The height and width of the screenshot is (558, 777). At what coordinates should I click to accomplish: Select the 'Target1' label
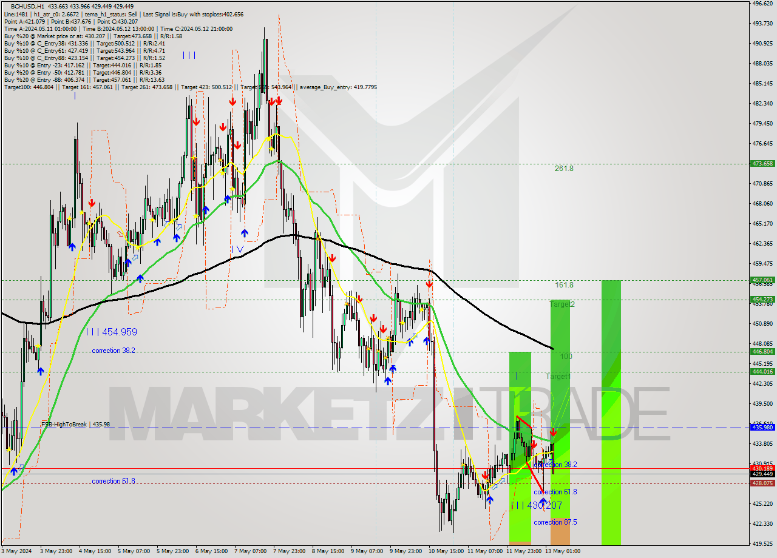(x=558, y=377)
